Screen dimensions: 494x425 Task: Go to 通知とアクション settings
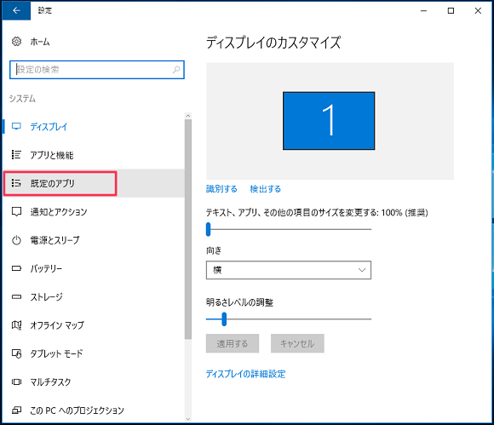pos(94,212)
